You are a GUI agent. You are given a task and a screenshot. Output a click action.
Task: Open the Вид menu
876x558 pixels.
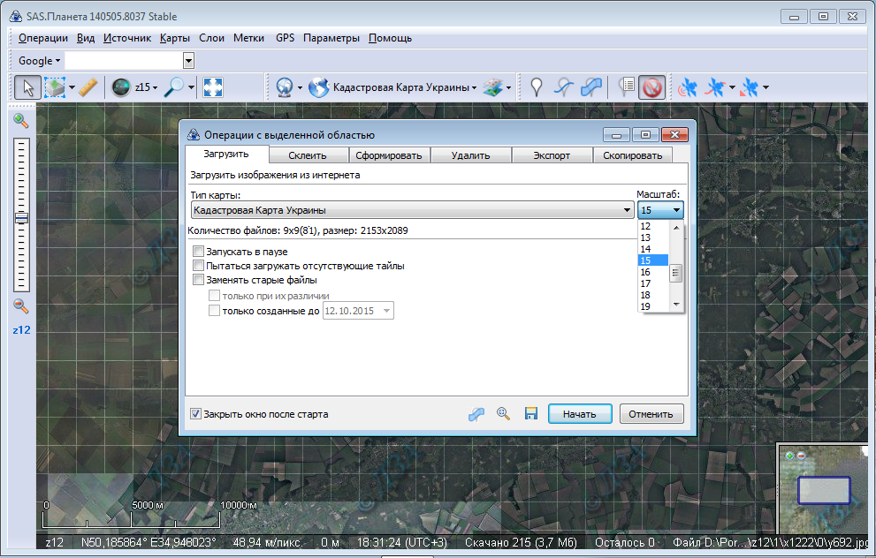[86, 38]
